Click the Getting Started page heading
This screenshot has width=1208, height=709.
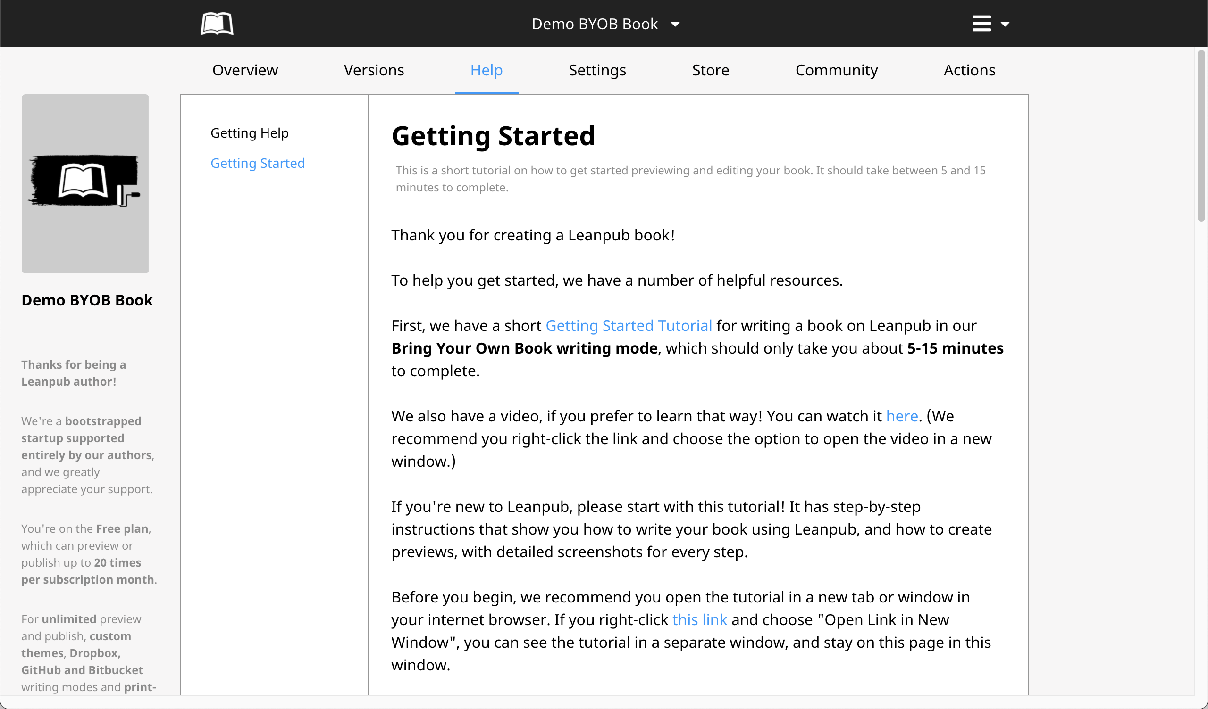(493, 136)
